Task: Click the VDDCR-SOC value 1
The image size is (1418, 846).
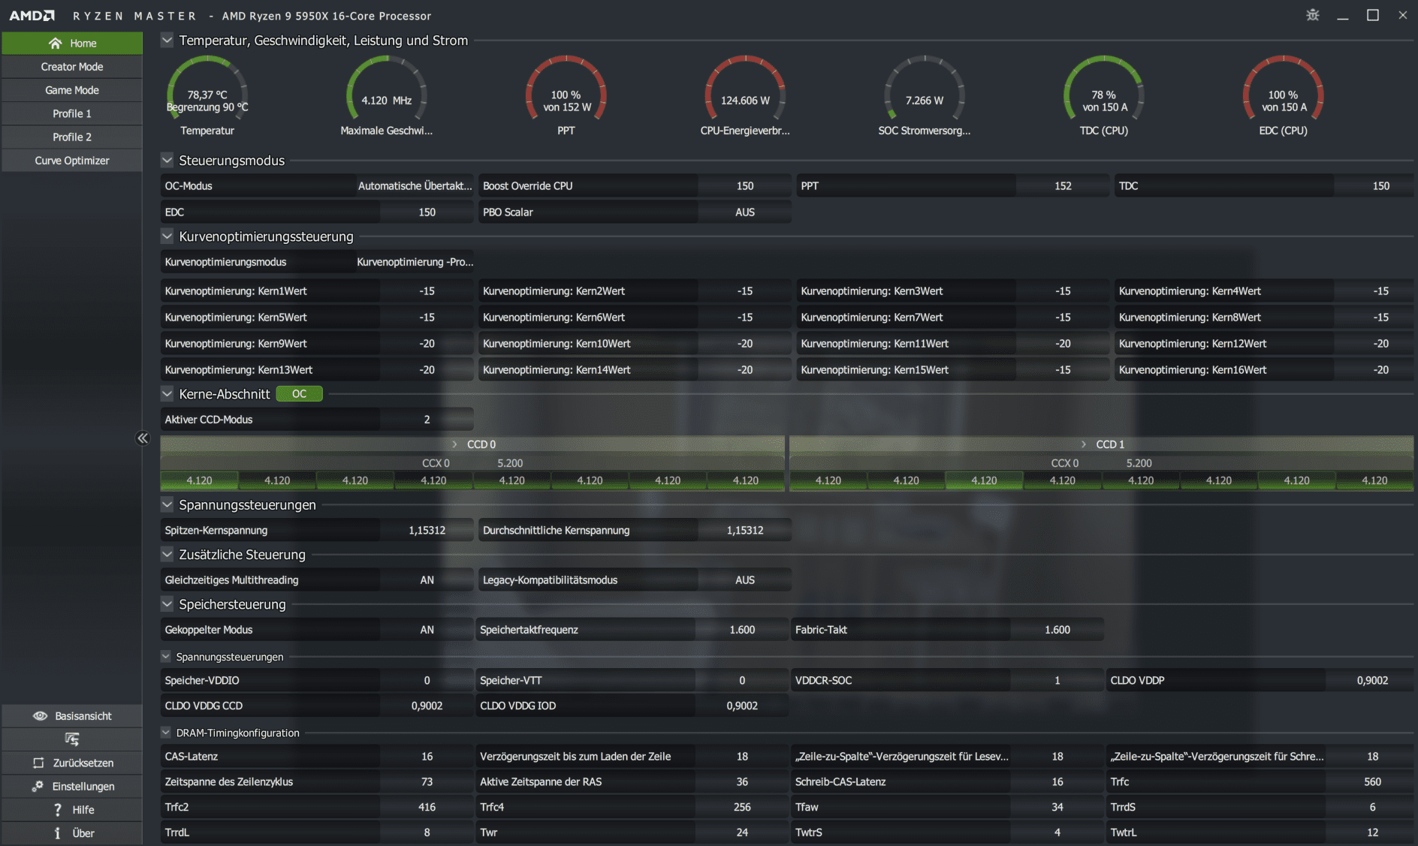Action: [1057, 680]
